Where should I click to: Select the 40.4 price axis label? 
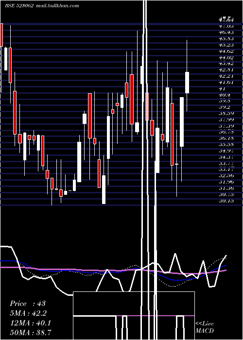coord(225,95)
